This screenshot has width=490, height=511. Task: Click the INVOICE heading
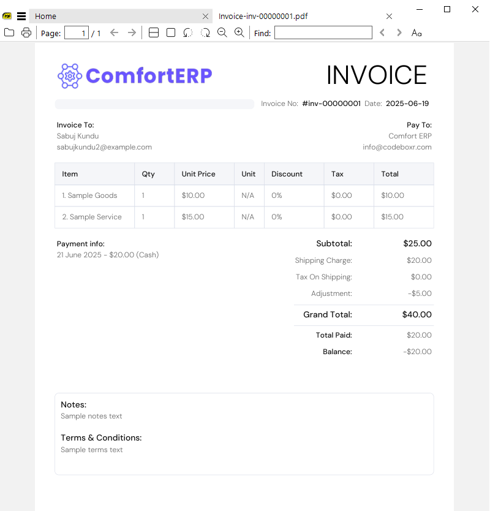[377, 75]
